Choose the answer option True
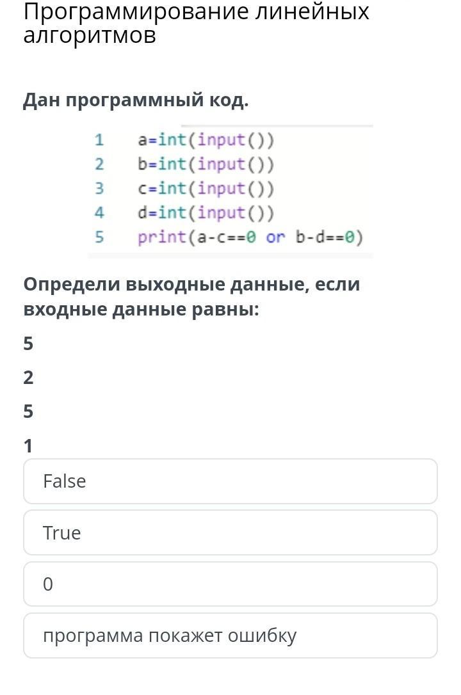This screenshot has height=695, width=461. tap(230, 532)
